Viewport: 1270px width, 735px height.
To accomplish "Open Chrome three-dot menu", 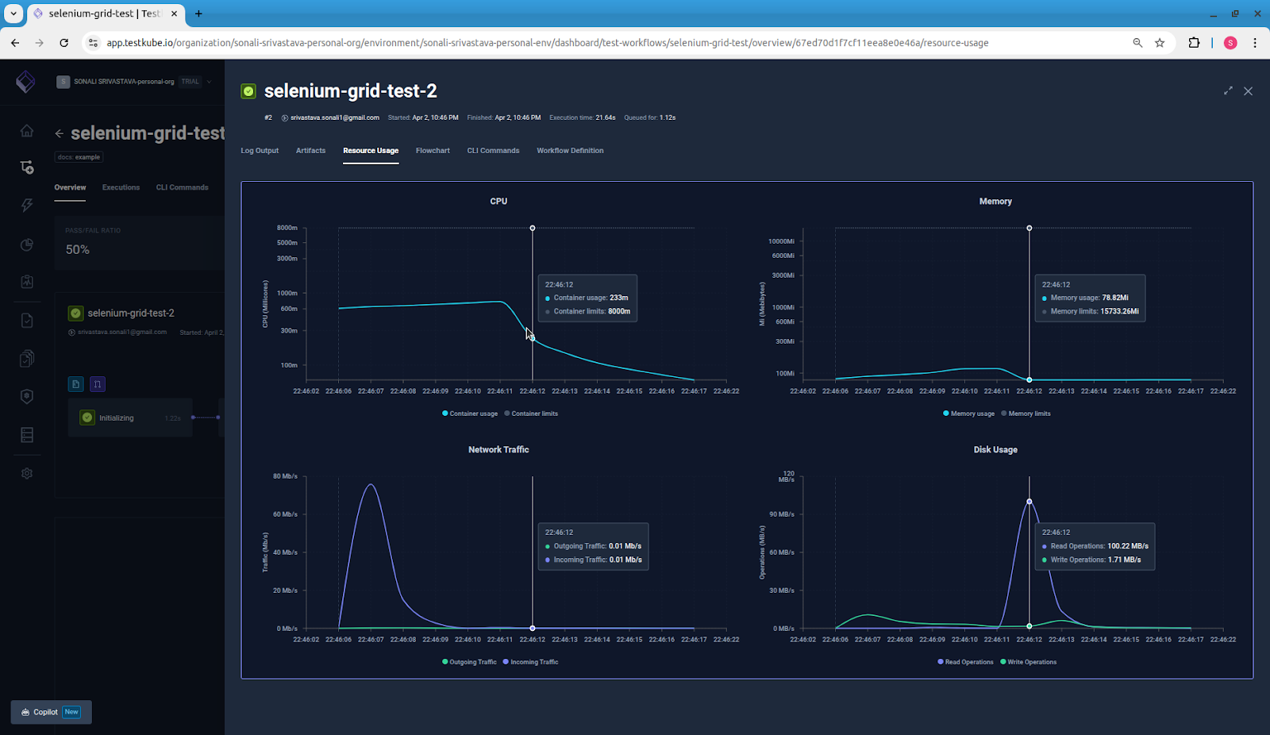I will [1255, 43].
